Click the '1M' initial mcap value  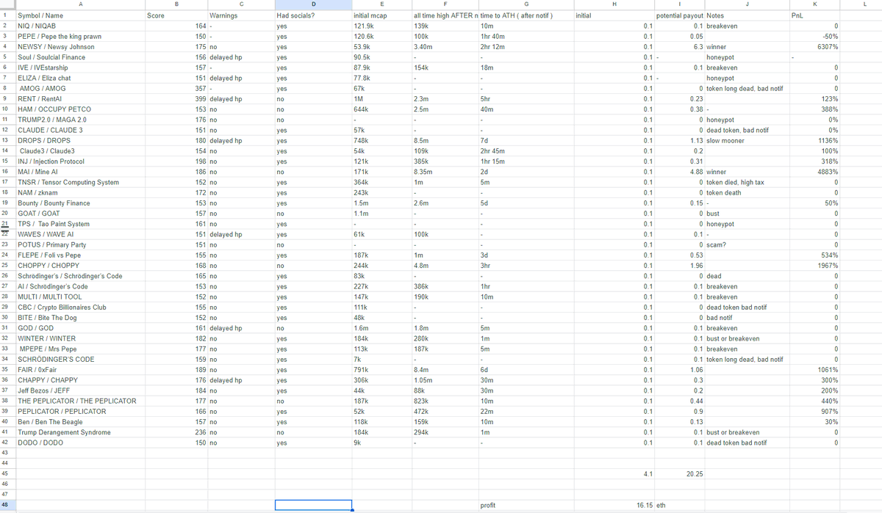pyautogui.click(x=359, y=98)
